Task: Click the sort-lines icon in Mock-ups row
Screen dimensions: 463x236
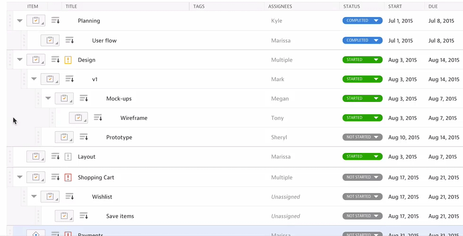Action: point(84,98)
